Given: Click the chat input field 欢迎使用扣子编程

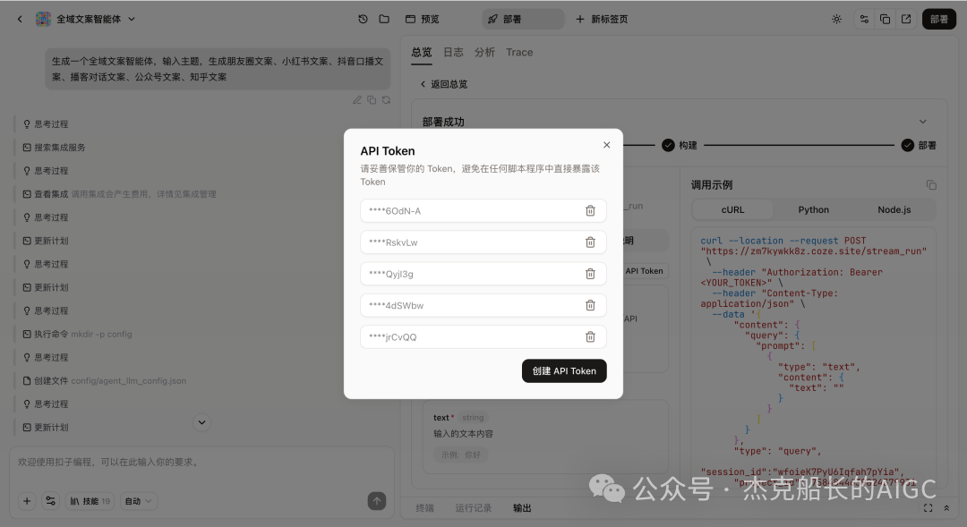Looking at the screenshot, I should point(201,463).
